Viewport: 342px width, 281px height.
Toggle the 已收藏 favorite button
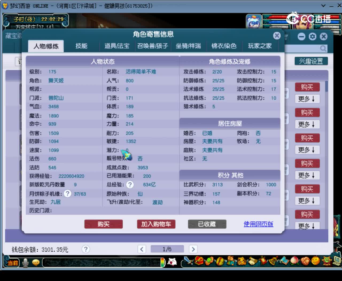207,224
